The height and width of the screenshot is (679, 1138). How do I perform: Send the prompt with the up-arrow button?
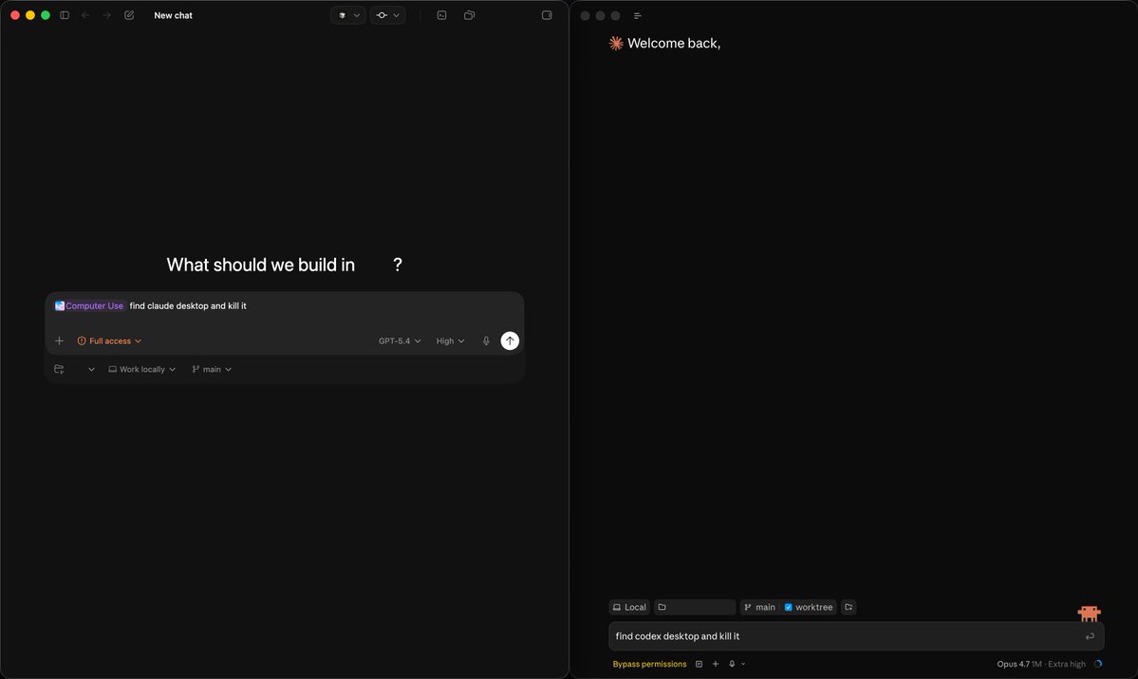point(511,341)
